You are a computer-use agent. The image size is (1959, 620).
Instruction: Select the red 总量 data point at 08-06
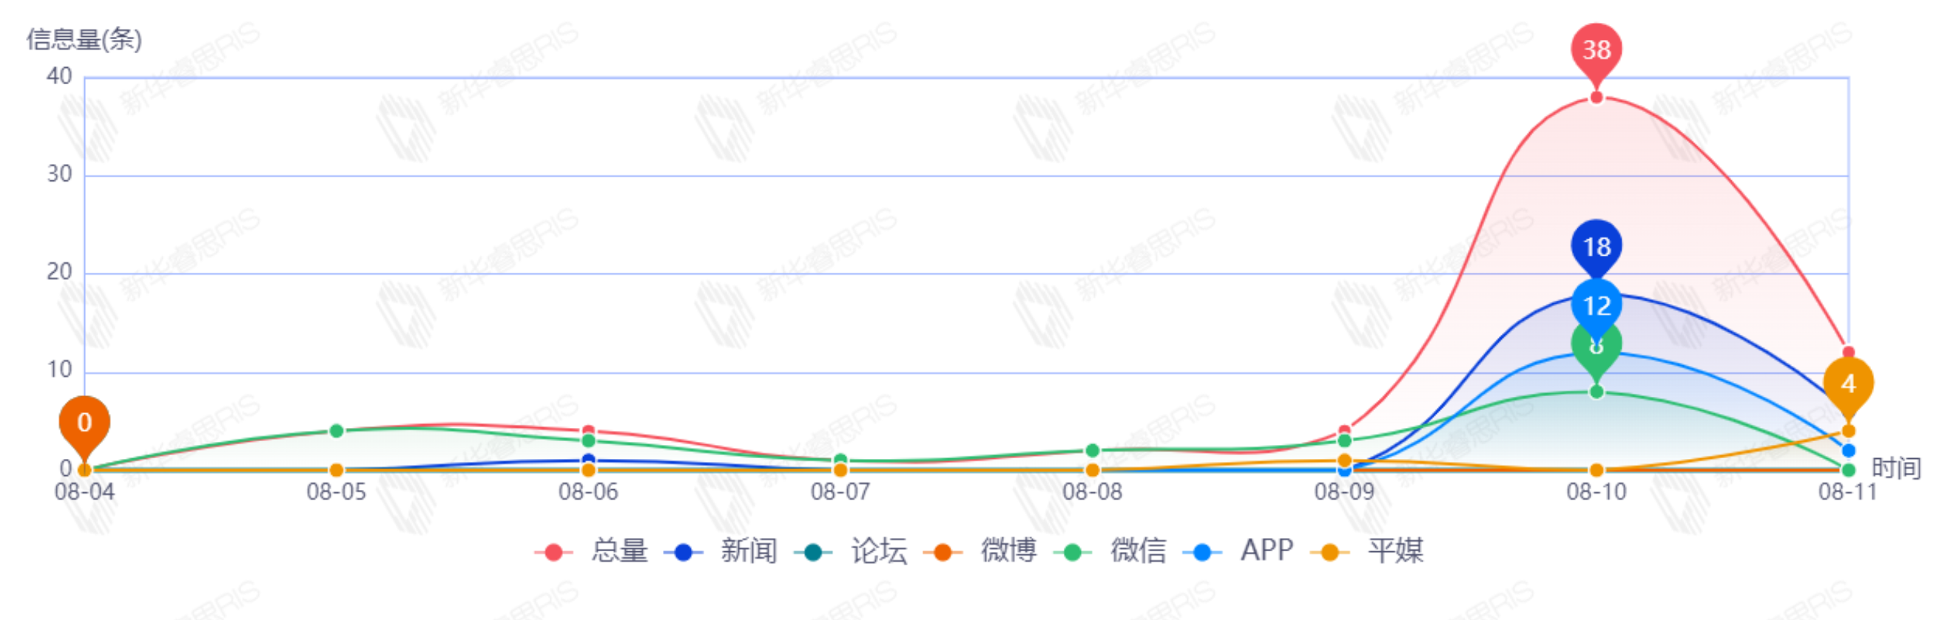(588, 431)
